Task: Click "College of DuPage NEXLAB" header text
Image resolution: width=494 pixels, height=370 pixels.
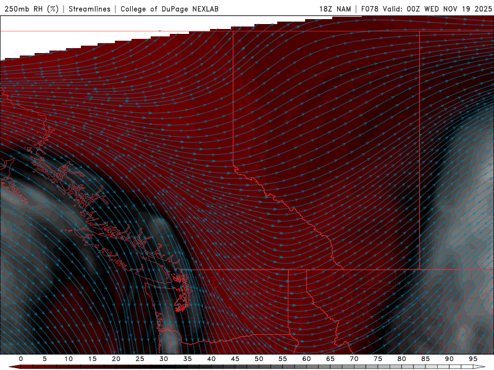Action: tap(169, 9)
